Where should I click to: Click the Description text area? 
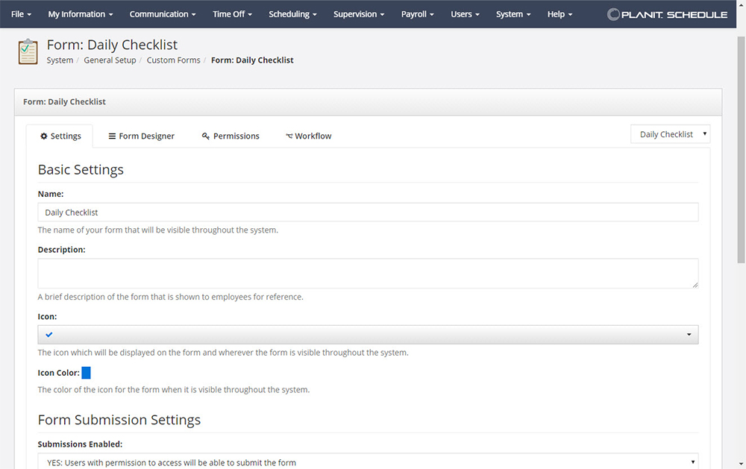pyautogui.click(x=368, y=273)
